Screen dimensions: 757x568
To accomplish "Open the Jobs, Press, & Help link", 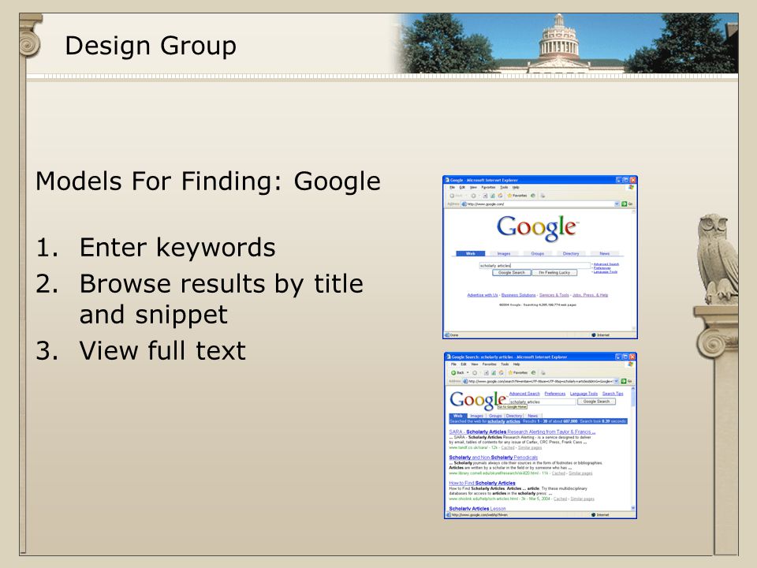I will (590, 294).
